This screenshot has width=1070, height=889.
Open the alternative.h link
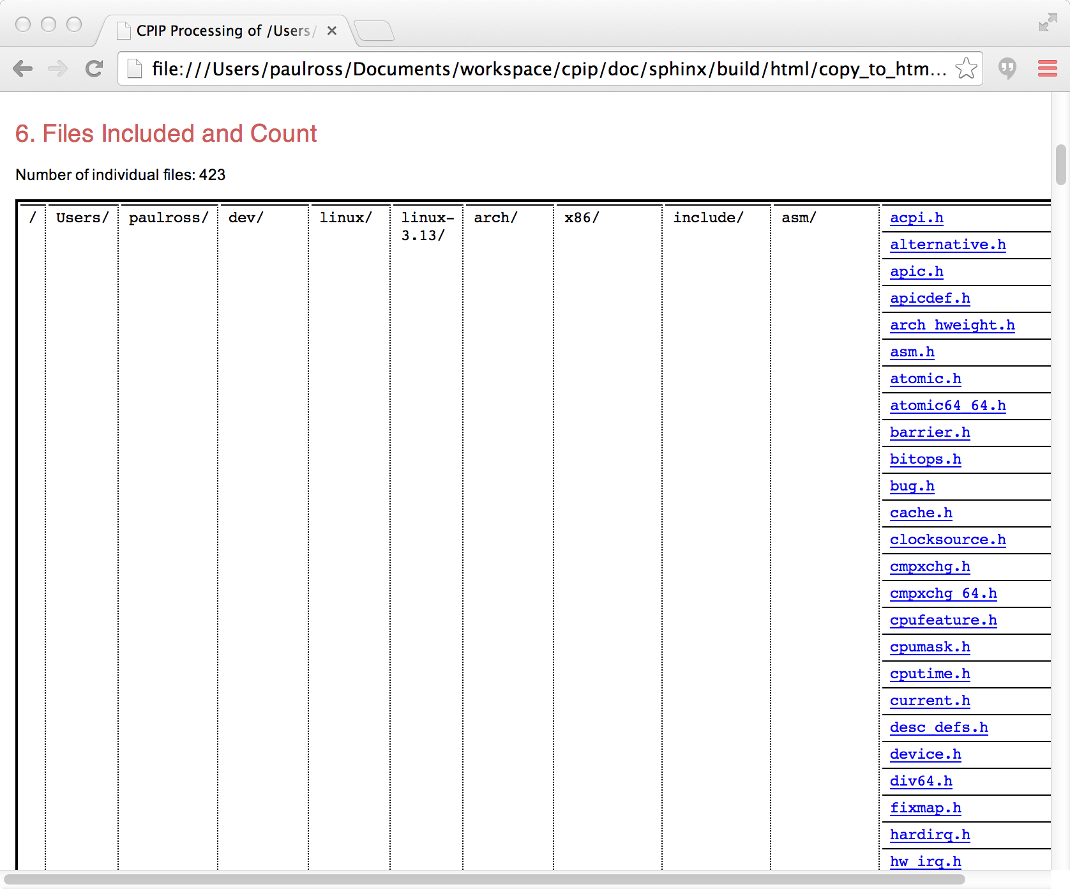(947, 245)
